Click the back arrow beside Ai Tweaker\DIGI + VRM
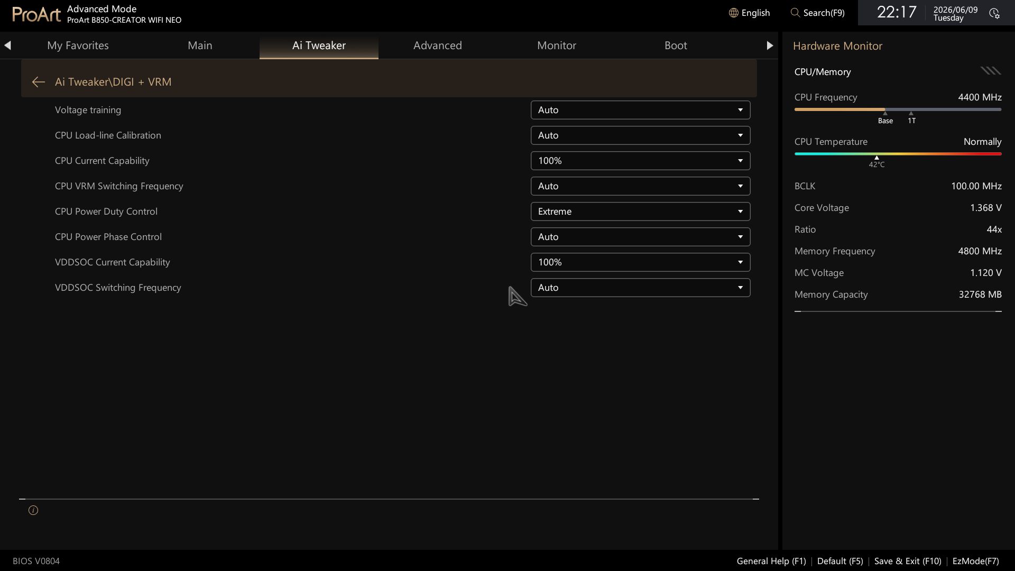This screenshot has height=571, width=1015. point(38,82)
